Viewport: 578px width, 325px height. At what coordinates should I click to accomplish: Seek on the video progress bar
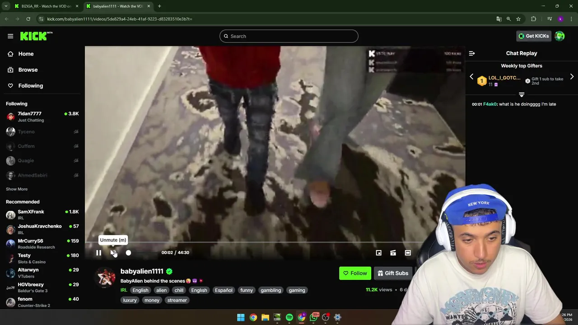[275, 242]
